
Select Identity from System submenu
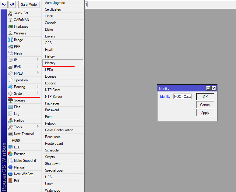click(63, 63)
